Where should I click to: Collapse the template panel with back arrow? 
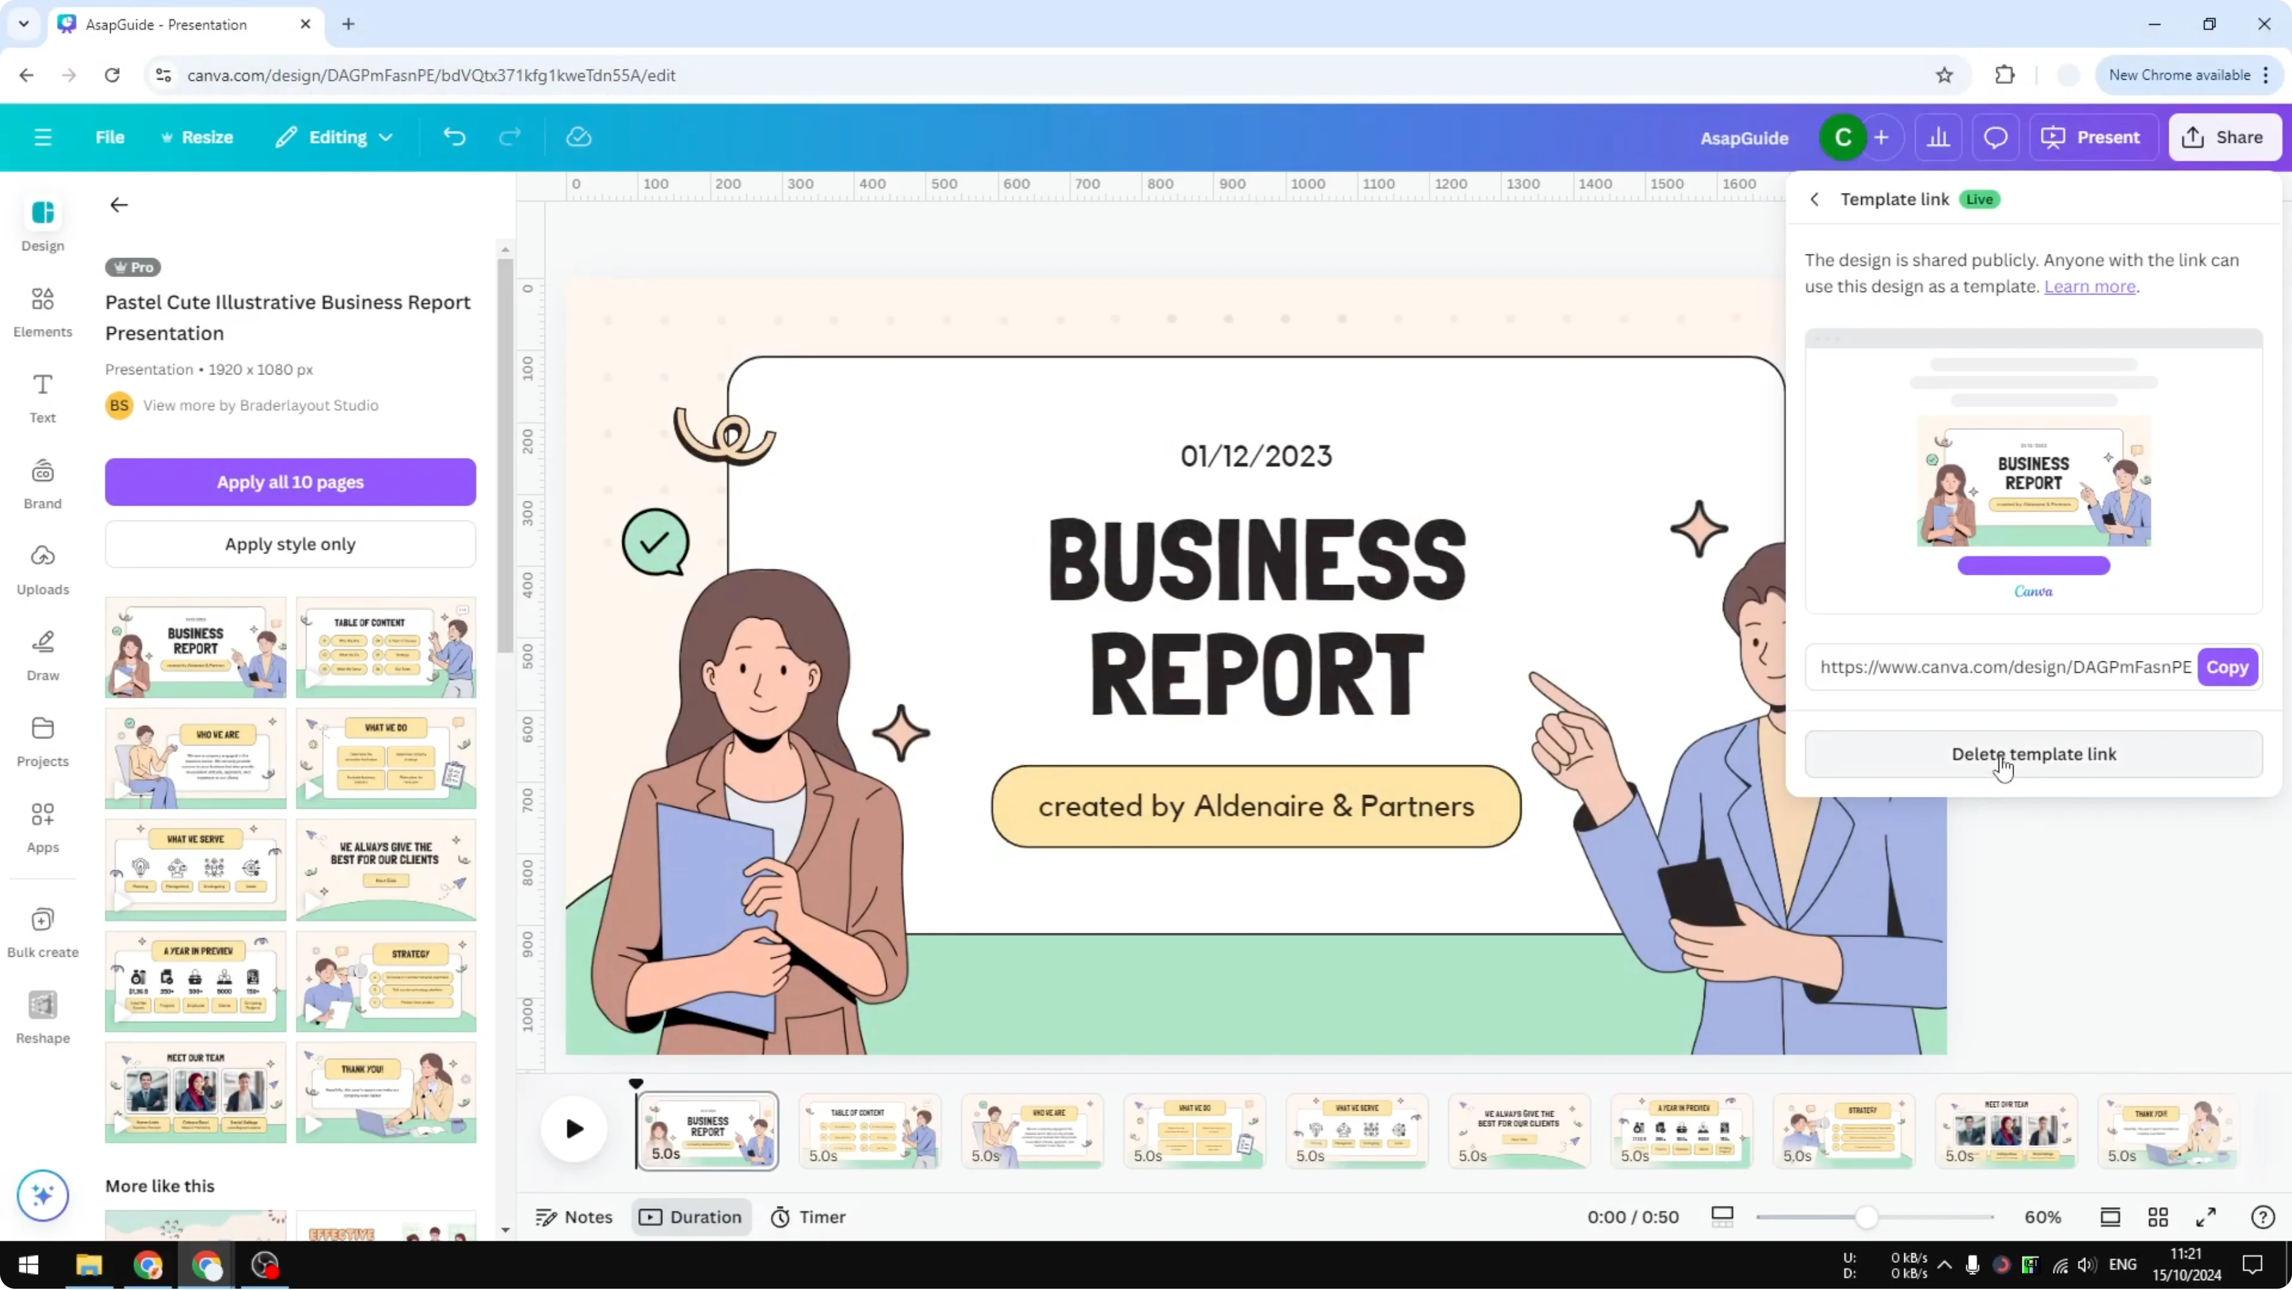(x=118, y=205)
